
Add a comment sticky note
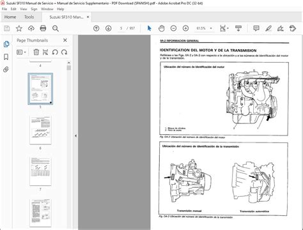256,28
